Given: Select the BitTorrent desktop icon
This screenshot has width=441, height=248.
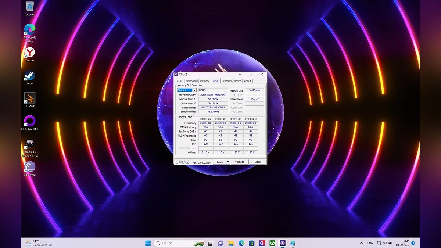Looking at the screenshot, I should click(x=29, y=167).
